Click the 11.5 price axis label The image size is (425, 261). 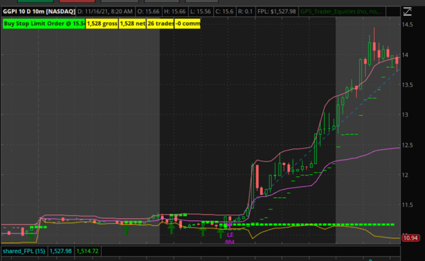pyautogui.click(x=407, y=205)
